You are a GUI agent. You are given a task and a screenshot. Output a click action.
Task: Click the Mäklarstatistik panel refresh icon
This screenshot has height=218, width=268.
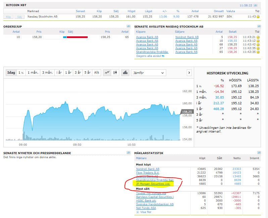(x=259, y=153)
